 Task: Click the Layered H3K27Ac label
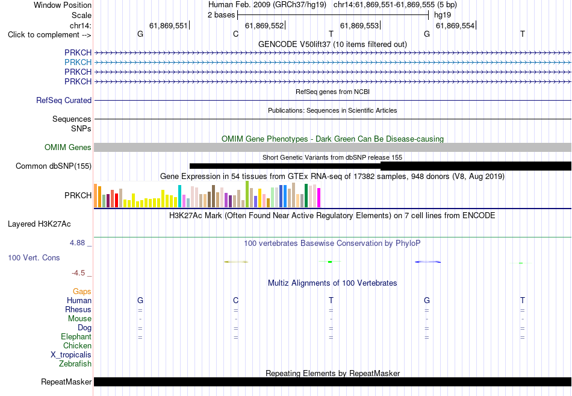click(x=39, y=224)
